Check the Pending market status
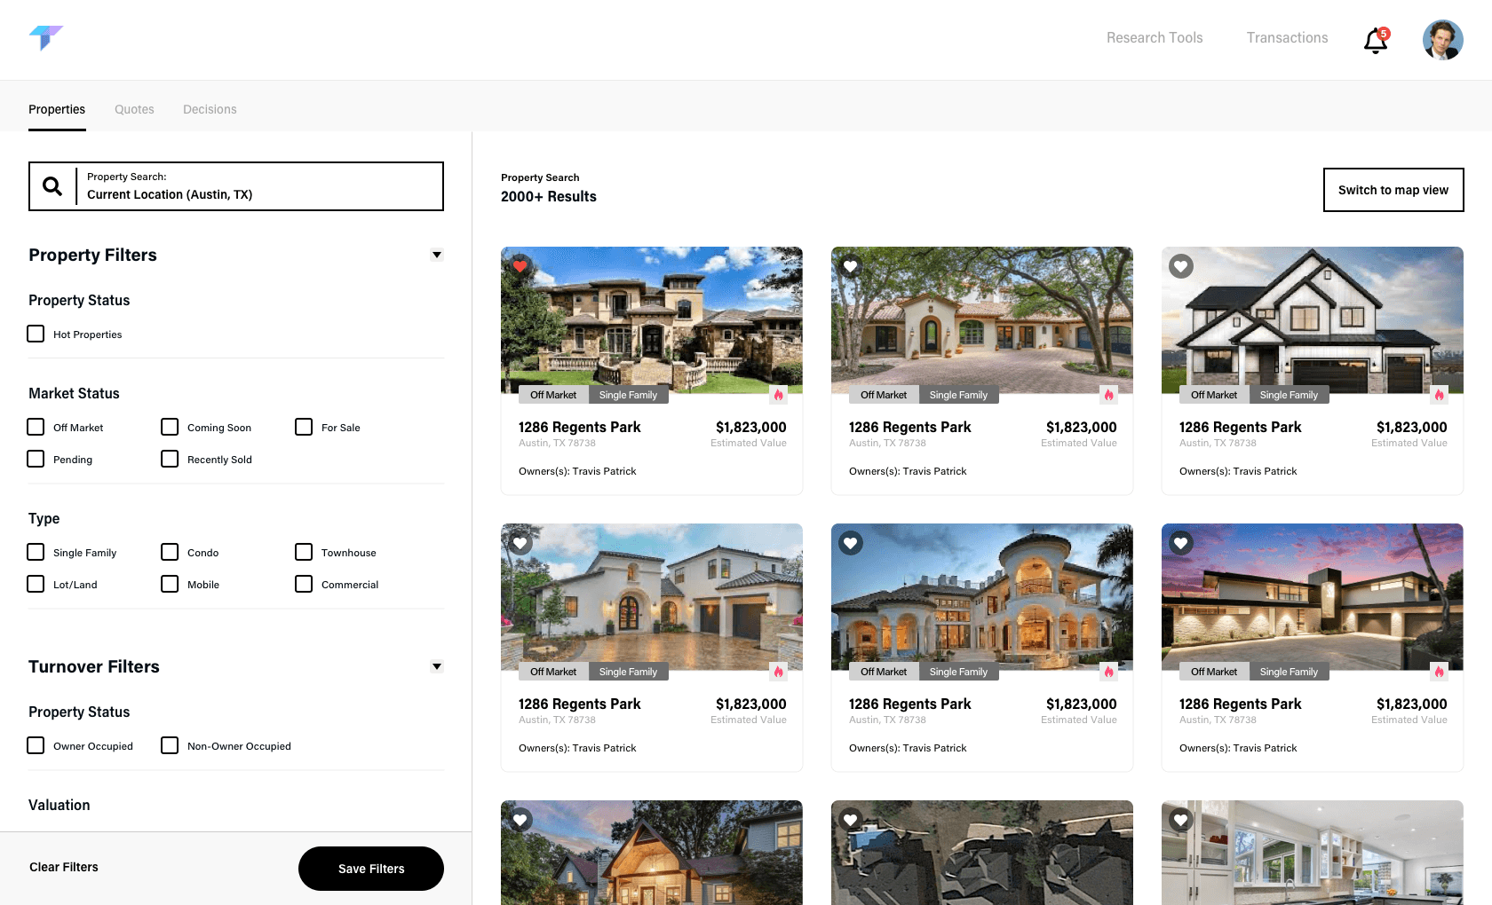The height and width of the screenshot is (905, 1492). [36, 459]
